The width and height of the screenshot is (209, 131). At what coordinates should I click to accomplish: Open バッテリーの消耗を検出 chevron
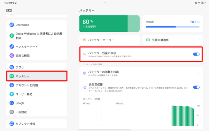coord(199,73)
